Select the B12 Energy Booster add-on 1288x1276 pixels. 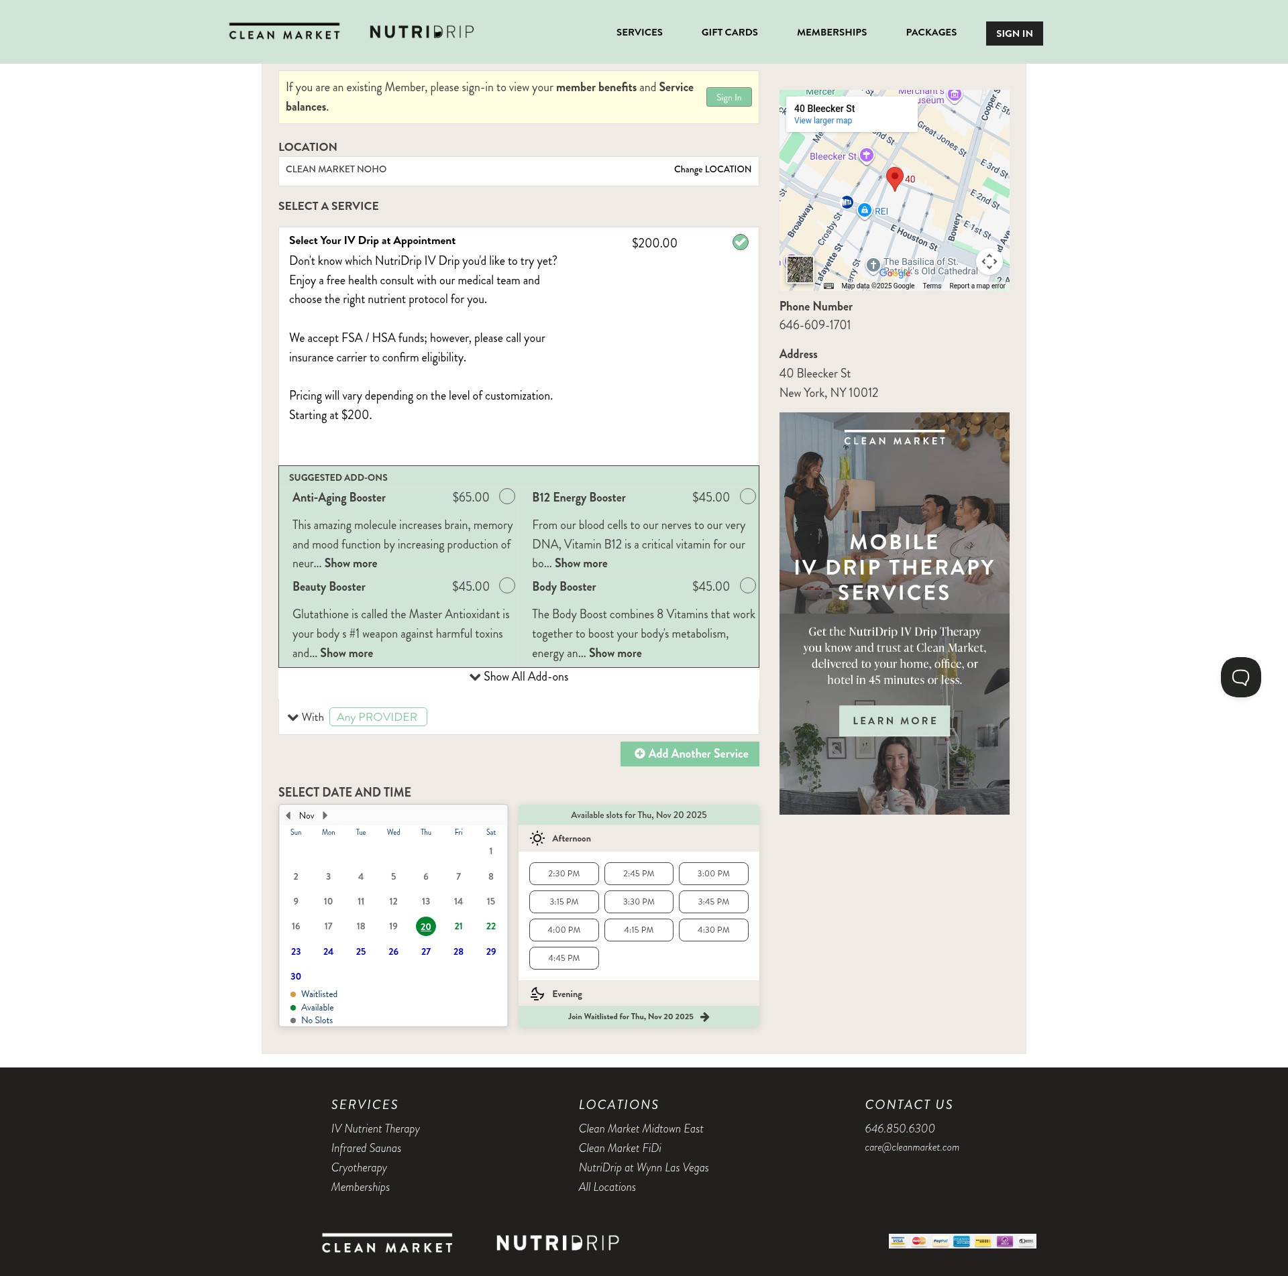coord(747,496)
